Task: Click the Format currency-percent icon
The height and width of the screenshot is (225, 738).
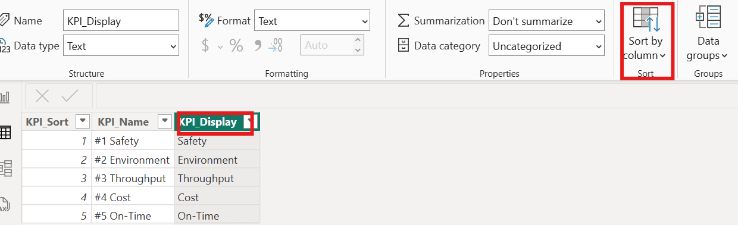Action: tap(205, 21)
